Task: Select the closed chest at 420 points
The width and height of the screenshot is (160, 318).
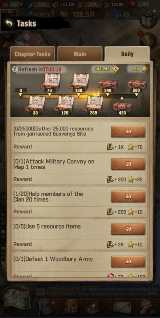Action: point(122,107)
